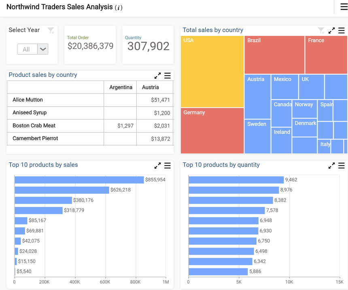Open Top 10 products by quantity menu
Image resolution: width=348 pixels, height=290 pixels.
pos(342,166)
